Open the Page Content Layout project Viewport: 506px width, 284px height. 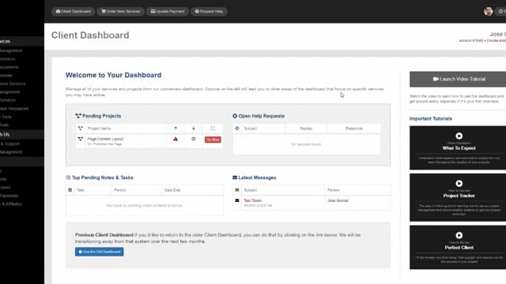coord(105,139)
